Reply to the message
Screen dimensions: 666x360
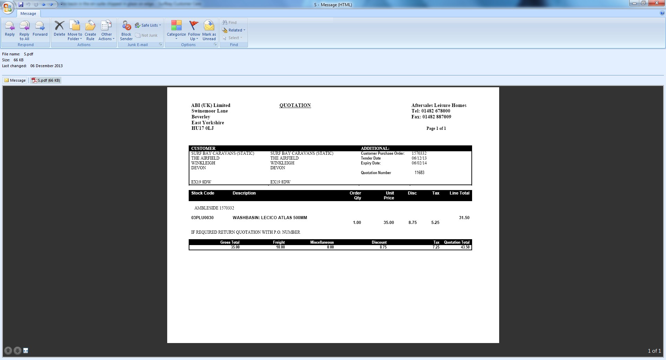click(10, 29)
